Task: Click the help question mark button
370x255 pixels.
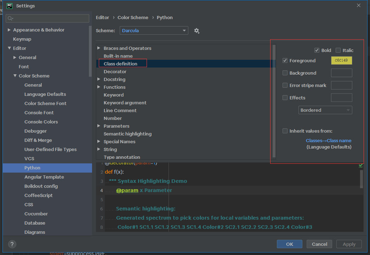Action: click(12, 244)
